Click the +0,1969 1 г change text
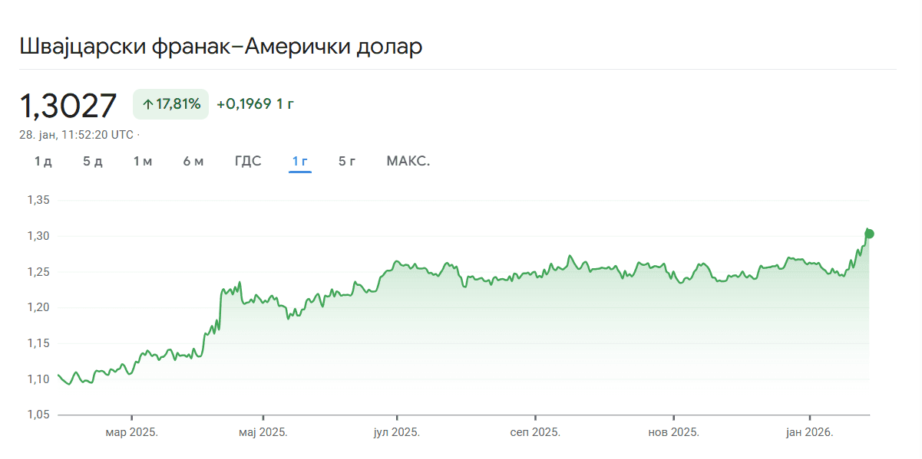The image size is (922, 459). tap(255, 104)
